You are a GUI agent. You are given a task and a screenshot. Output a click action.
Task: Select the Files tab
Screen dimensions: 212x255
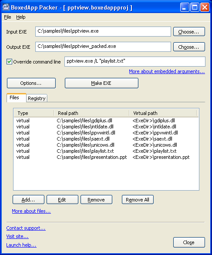point(16,97)
